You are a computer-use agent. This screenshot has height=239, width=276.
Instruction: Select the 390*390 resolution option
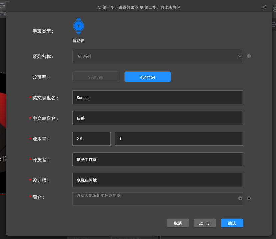pyautogui.click(x=96, y=76)
